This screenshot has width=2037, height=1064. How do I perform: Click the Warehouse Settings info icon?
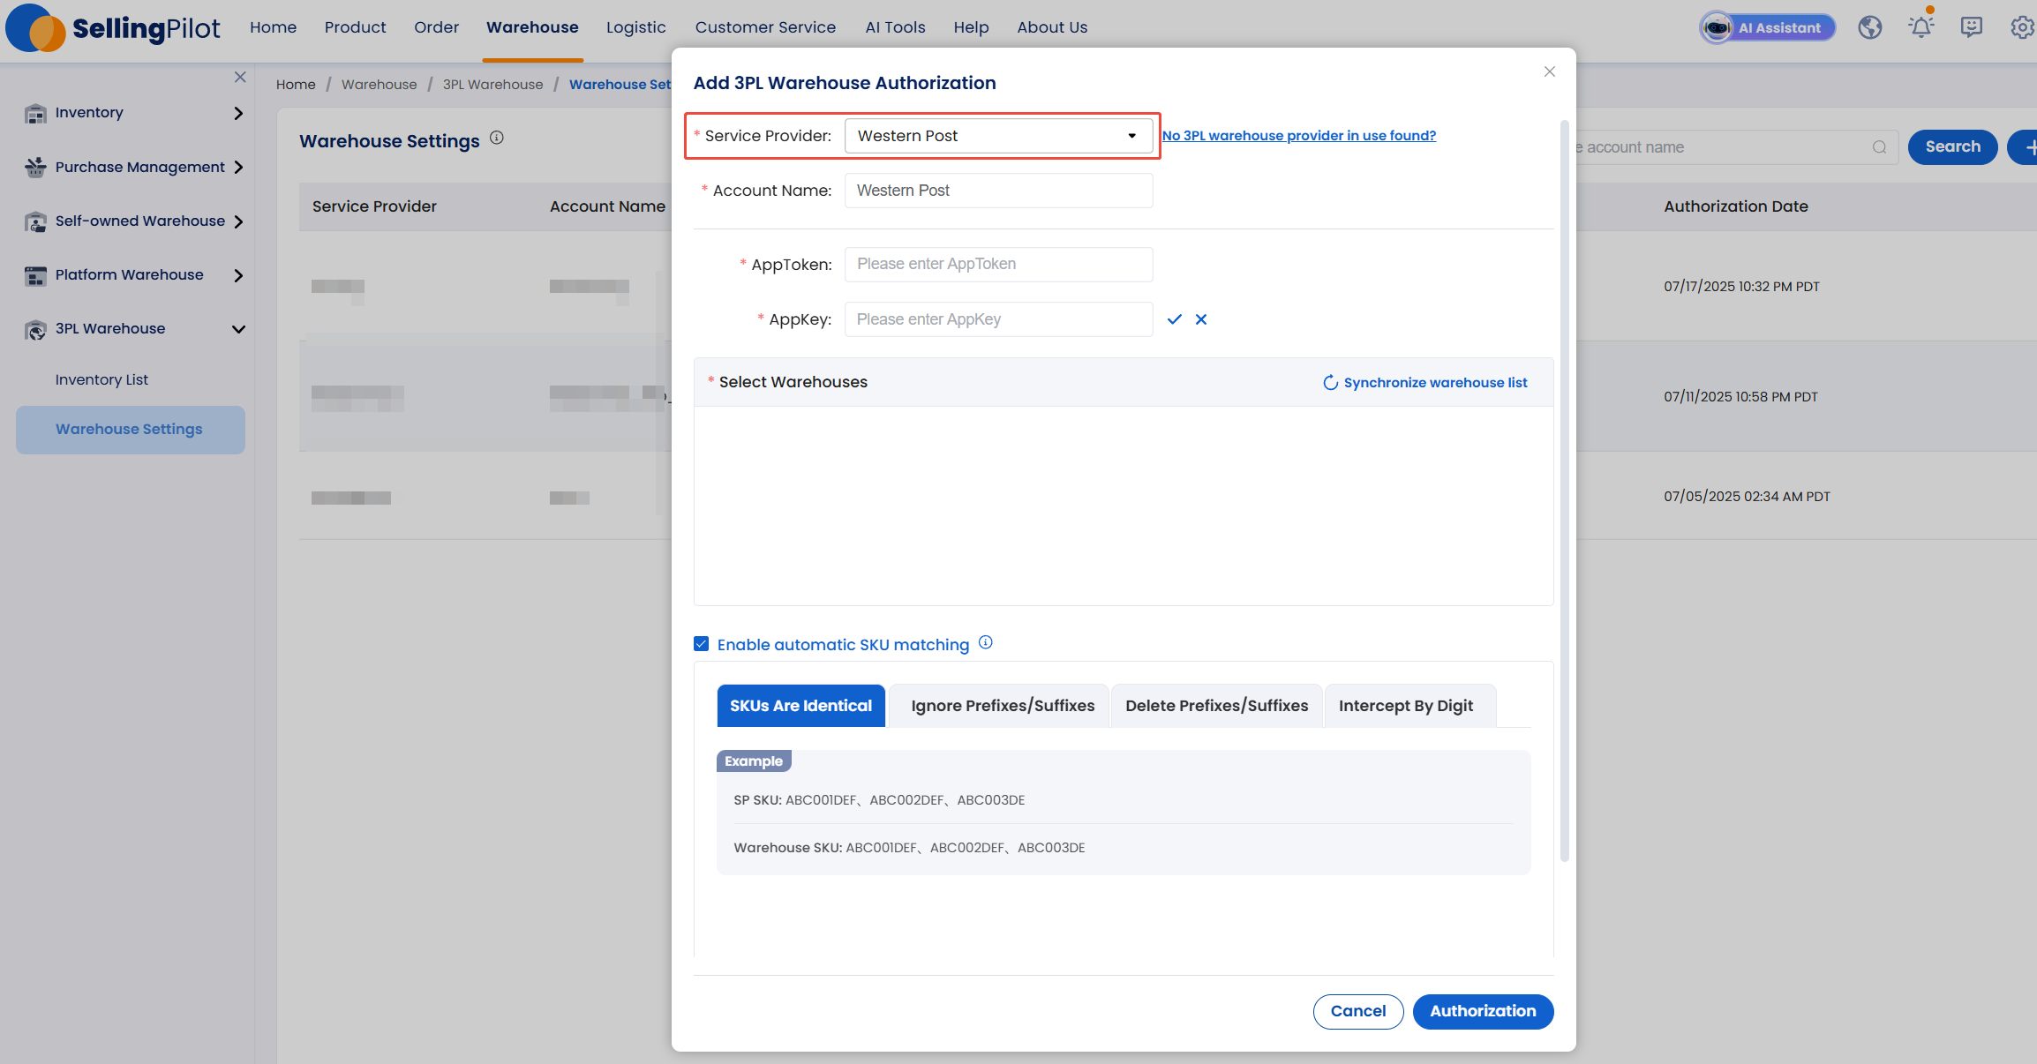(497, 138)
